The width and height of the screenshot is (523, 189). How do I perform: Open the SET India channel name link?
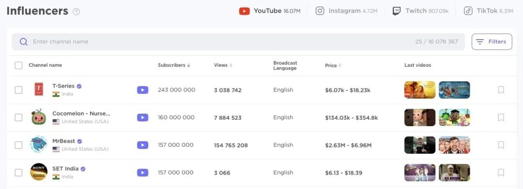(65, 169)
